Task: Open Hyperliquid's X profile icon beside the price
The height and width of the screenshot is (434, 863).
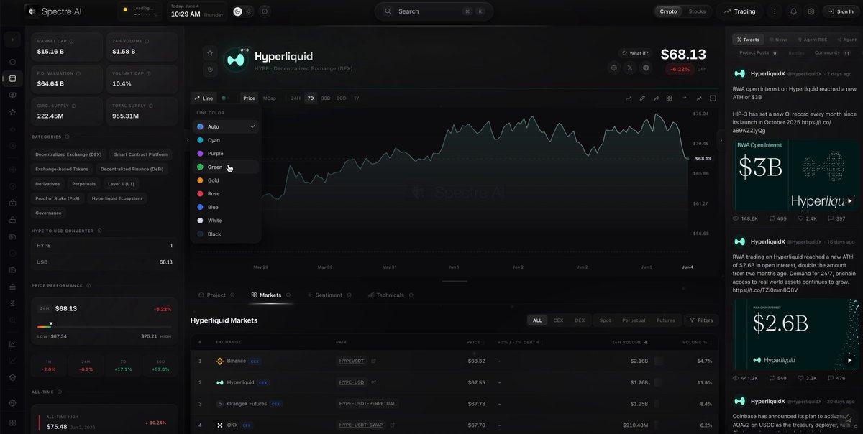Action: [630, 68]
